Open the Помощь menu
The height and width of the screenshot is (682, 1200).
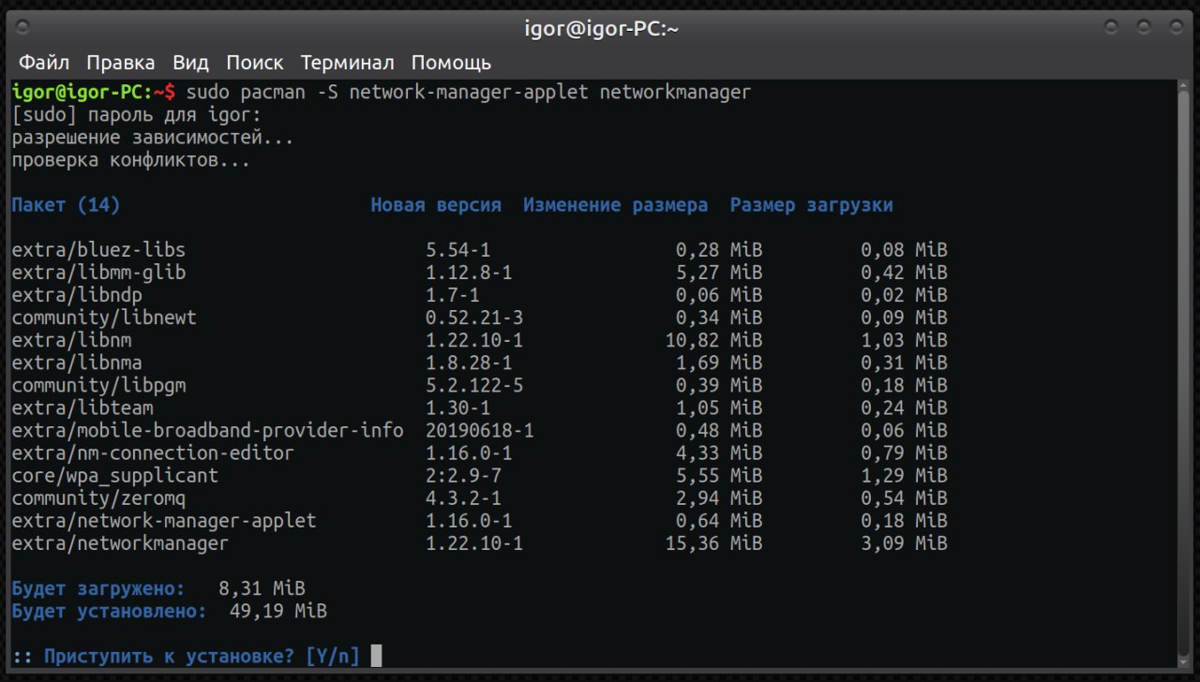tap(451, 63)
